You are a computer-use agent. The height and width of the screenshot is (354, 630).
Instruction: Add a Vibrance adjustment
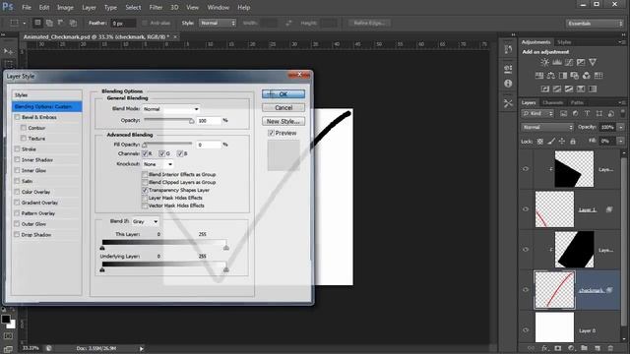pos(593,62)
